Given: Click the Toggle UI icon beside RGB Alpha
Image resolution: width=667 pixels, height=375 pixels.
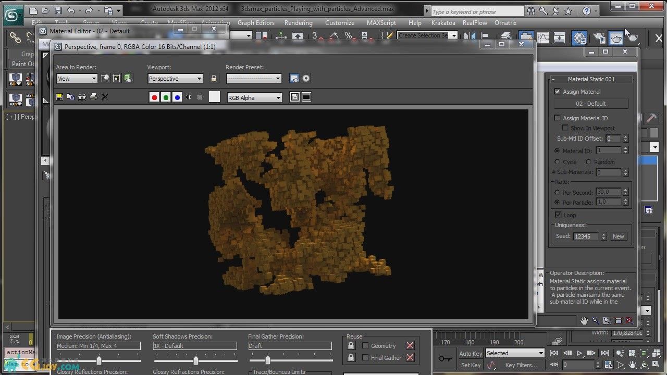Looking at the screenshot, I should 306,97.
